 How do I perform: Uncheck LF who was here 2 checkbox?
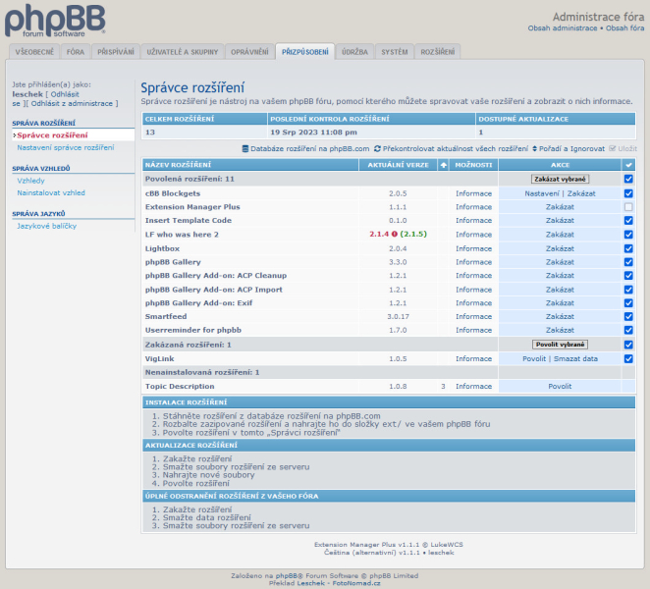[628, 235]
